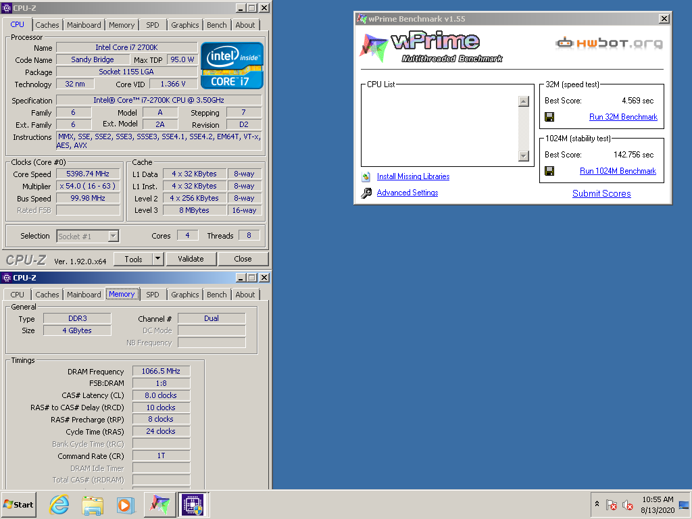
Task: Open SPD tab in top CPU-Z window
Action: coord(153,25)
